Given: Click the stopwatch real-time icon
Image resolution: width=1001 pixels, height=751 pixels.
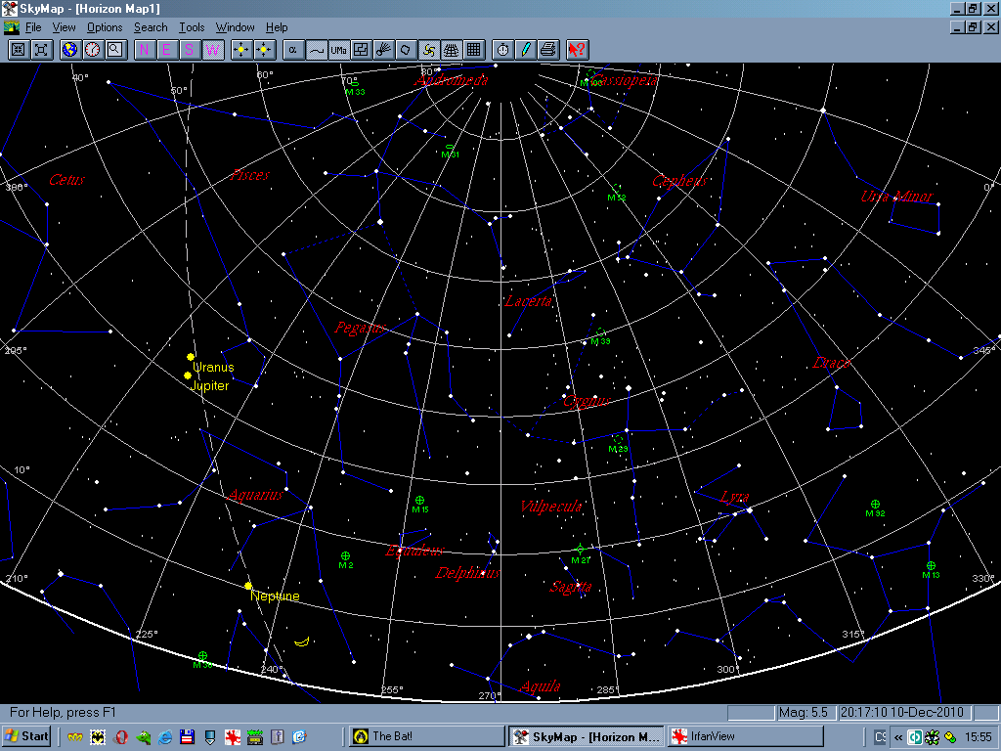Looking at the screenshot, I should (503, 50).
